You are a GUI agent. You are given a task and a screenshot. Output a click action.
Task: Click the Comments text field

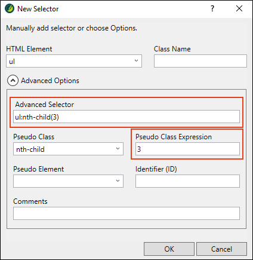[126, 213]
